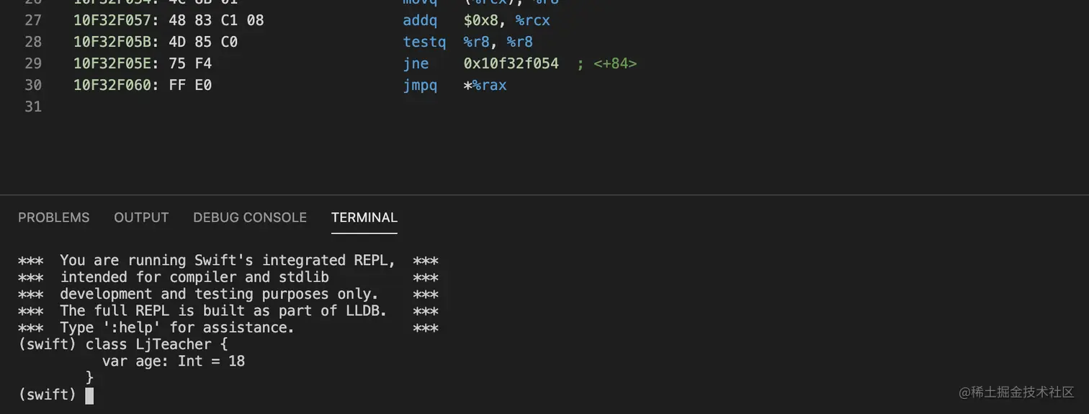
Task: Show the DEBUG CONSOLE tab
Action: [250, 217]
